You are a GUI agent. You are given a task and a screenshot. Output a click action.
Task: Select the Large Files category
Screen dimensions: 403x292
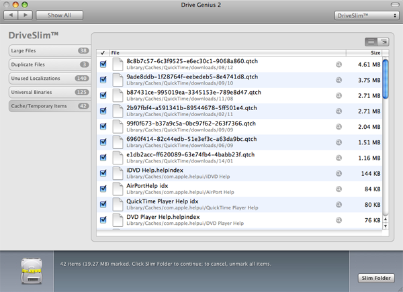tap(49, 50)
